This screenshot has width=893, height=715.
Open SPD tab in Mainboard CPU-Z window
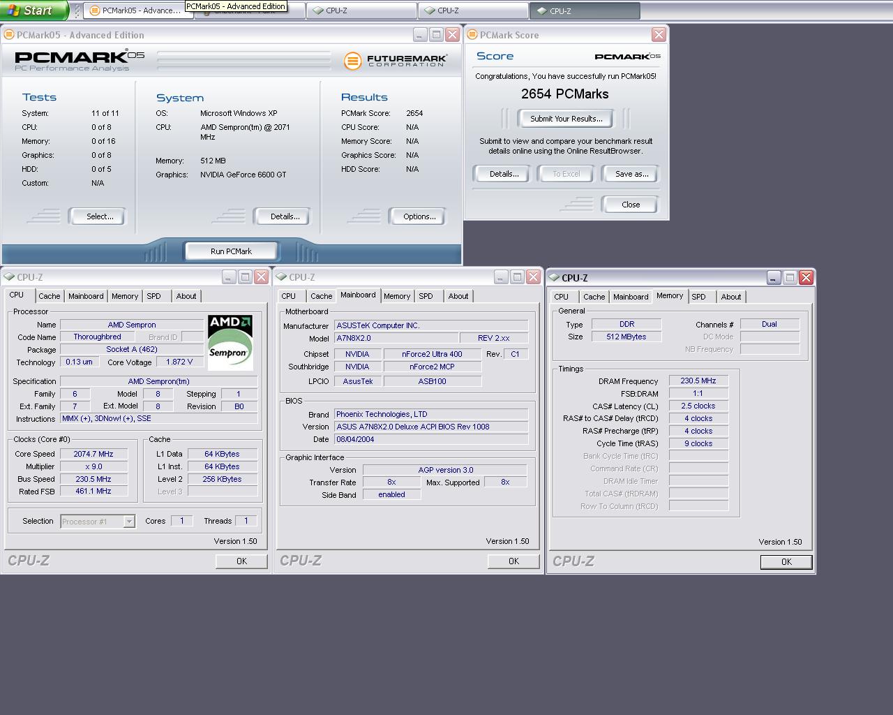point(426,296)
